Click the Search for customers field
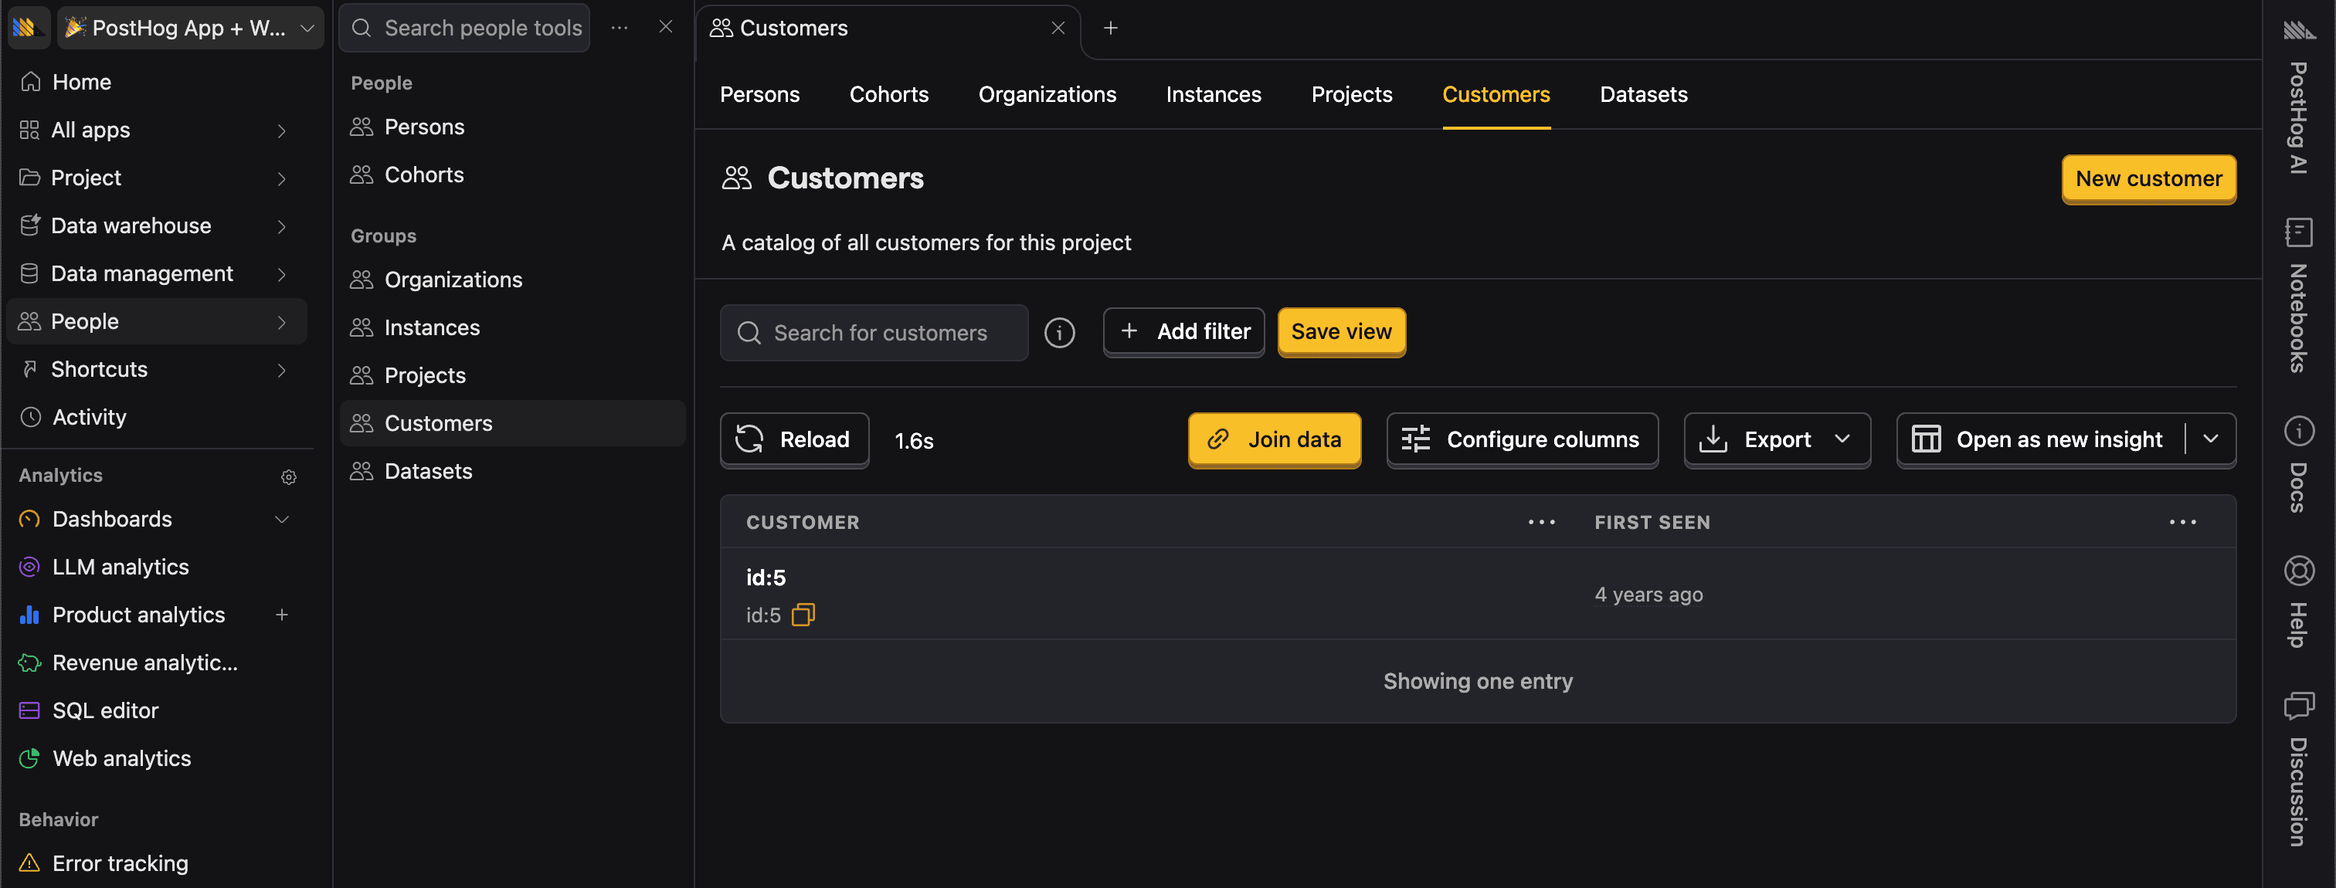This screenshot has width=2336, height=888. (x=873, y=333)
